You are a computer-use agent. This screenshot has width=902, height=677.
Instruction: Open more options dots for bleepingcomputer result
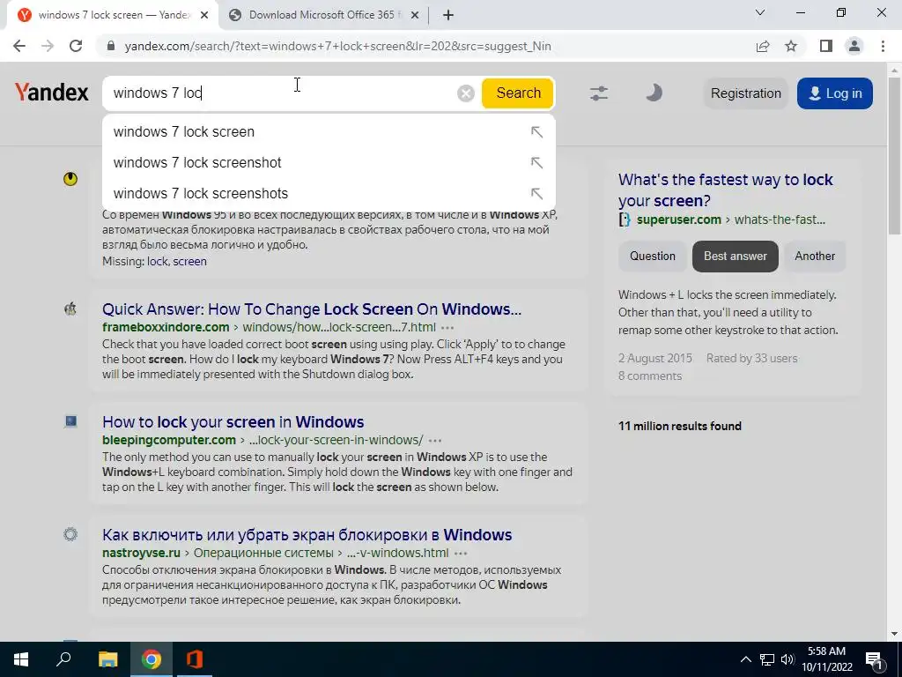point(435,441)
